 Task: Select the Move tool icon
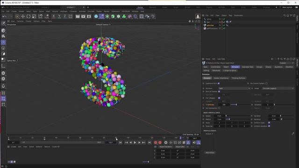(x=23, y=16)
